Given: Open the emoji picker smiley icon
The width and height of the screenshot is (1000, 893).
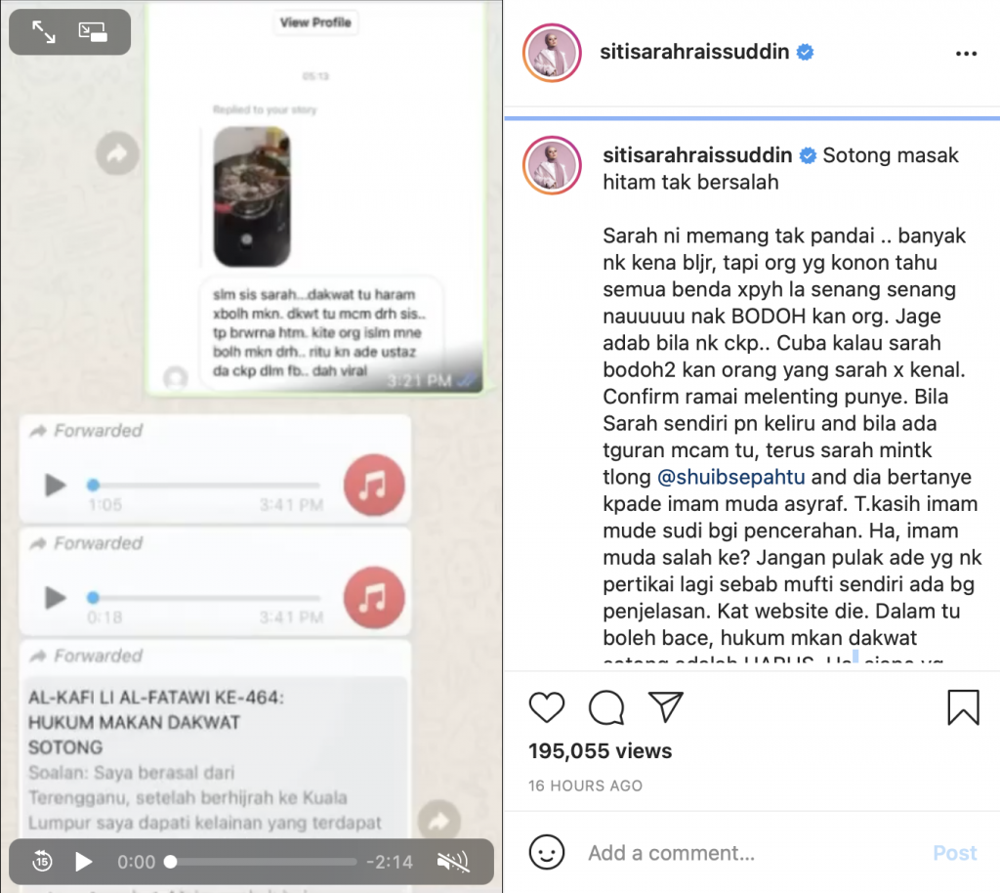Looking at the screenshot, I should (x=547, y=852).
